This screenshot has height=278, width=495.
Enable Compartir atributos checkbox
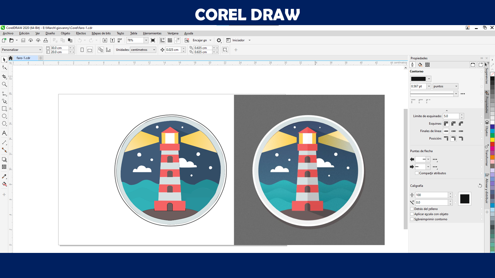417,173
